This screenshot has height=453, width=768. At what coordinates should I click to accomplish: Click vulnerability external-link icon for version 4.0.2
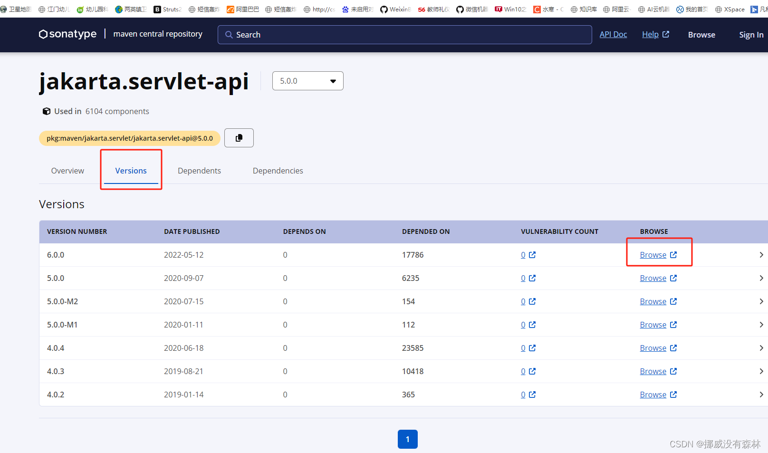pyautogui.click(x=532, y=395)
